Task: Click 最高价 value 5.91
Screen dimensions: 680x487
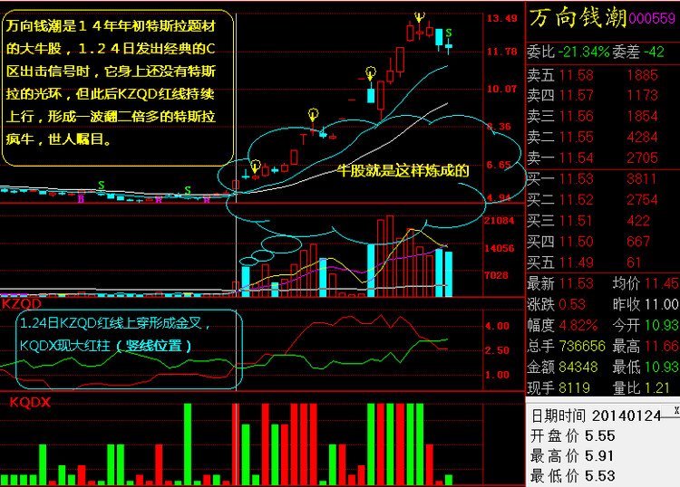Action: (600, 456)
